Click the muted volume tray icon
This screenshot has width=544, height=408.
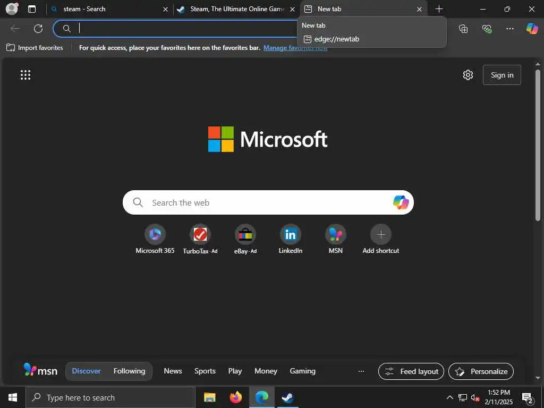(475, 397)
